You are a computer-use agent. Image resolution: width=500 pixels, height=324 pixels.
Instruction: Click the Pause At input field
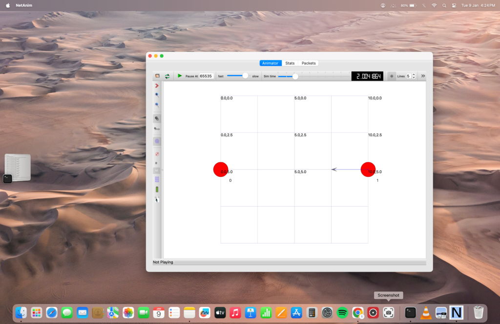click(x=206, y=76)
